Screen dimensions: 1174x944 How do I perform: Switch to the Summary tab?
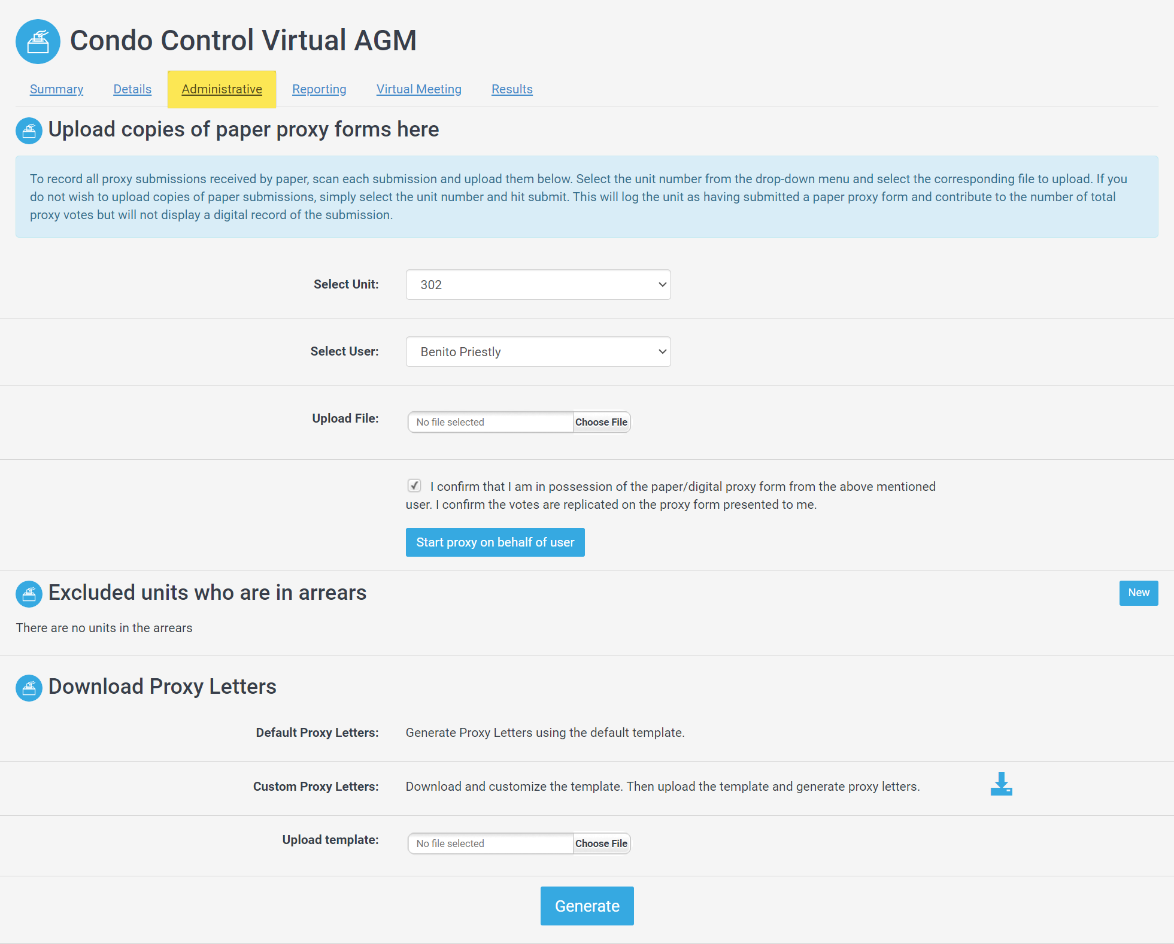pyautogui.click(x=56, y=89)
